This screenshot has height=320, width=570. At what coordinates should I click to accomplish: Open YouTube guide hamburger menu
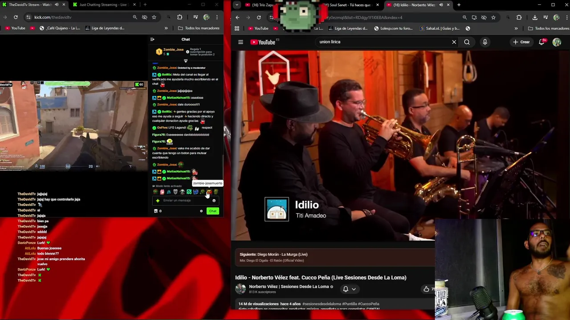[x=240, y=42]
